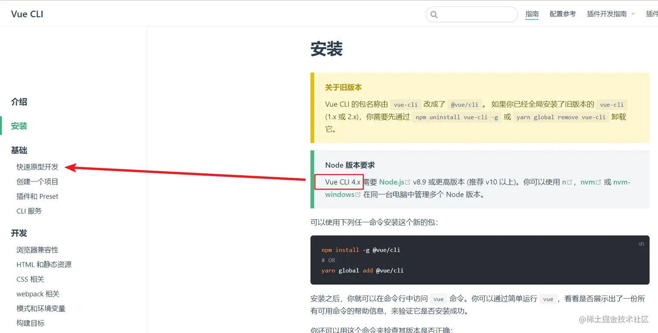Image resolution: width=658 pixels, height=333 pixels.
Task: Open the 构建目标 sidebar link
Action: coord(30,323)
